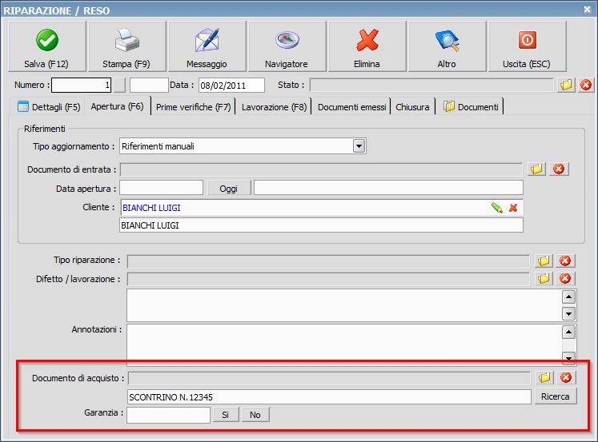Click the SCONTRINO N. 12345 text field
598x442 pixels.
pos(329,397)
